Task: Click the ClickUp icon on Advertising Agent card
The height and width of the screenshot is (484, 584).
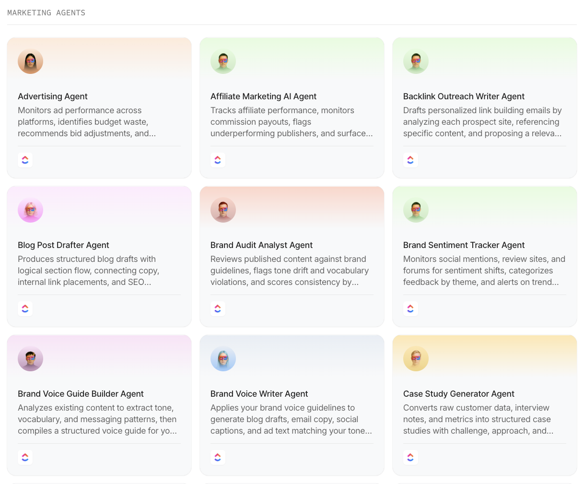Action: click(25, 160)
